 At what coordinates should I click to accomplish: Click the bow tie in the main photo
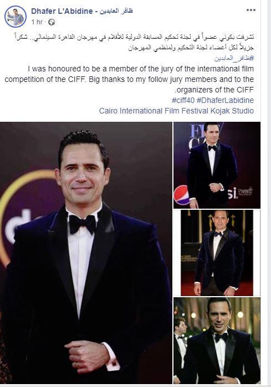point(82,224)
